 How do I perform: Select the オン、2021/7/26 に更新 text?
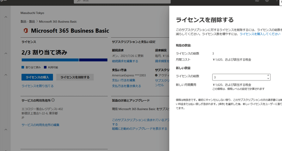128,56
